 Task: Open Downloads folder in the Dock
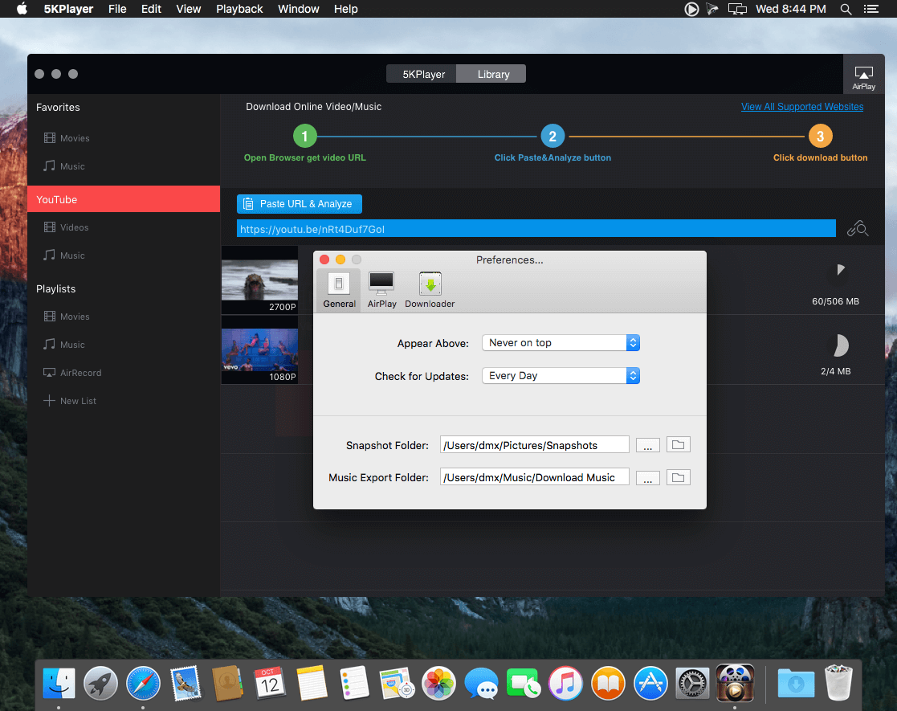[796, 683]
